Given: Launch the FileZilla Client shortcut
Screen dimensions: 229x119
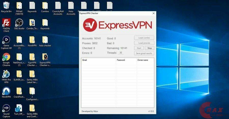Looking at the screenshot, I should [x=6, y=25].
